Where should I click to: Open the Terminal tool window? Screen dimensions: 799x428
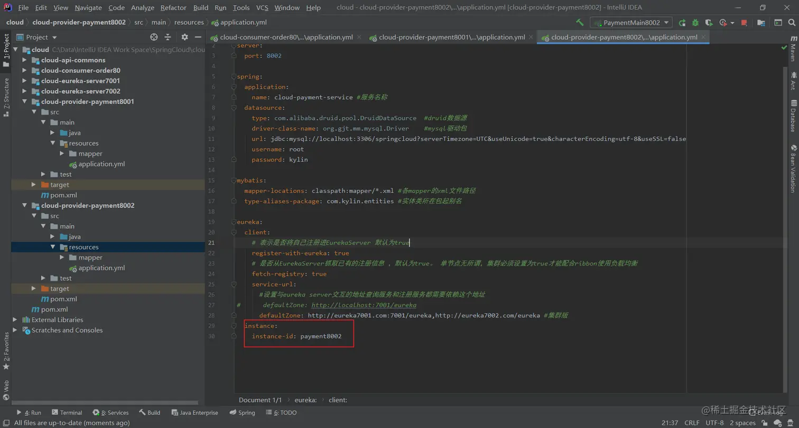tap(67, 413)
